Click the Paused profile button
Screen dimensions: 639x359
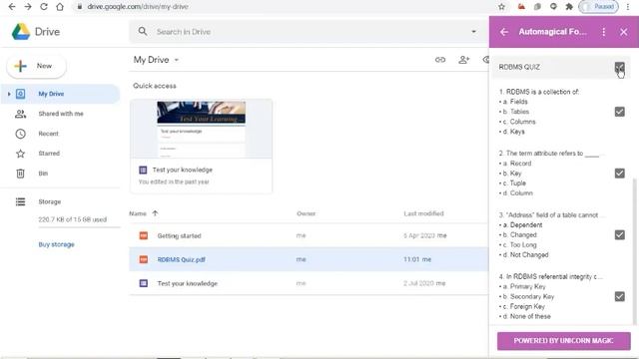coord(598,7)
